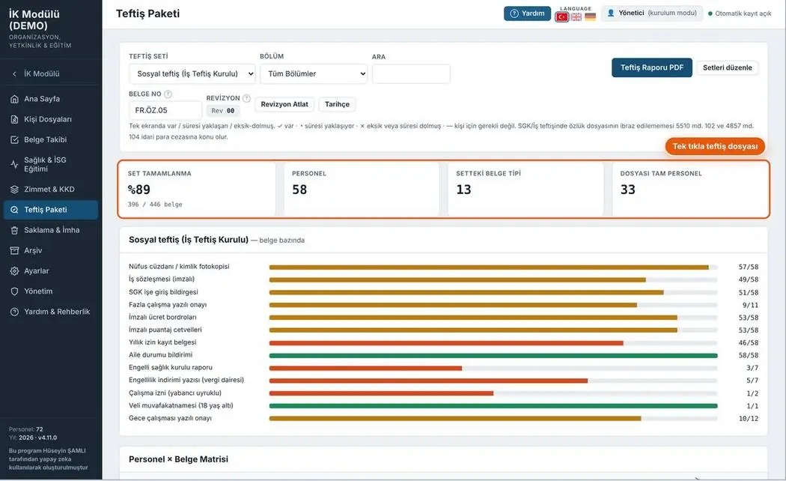Click the Setteki Belge Tipi 13 card
Viewport: 786px width, 481px height.
525,189
